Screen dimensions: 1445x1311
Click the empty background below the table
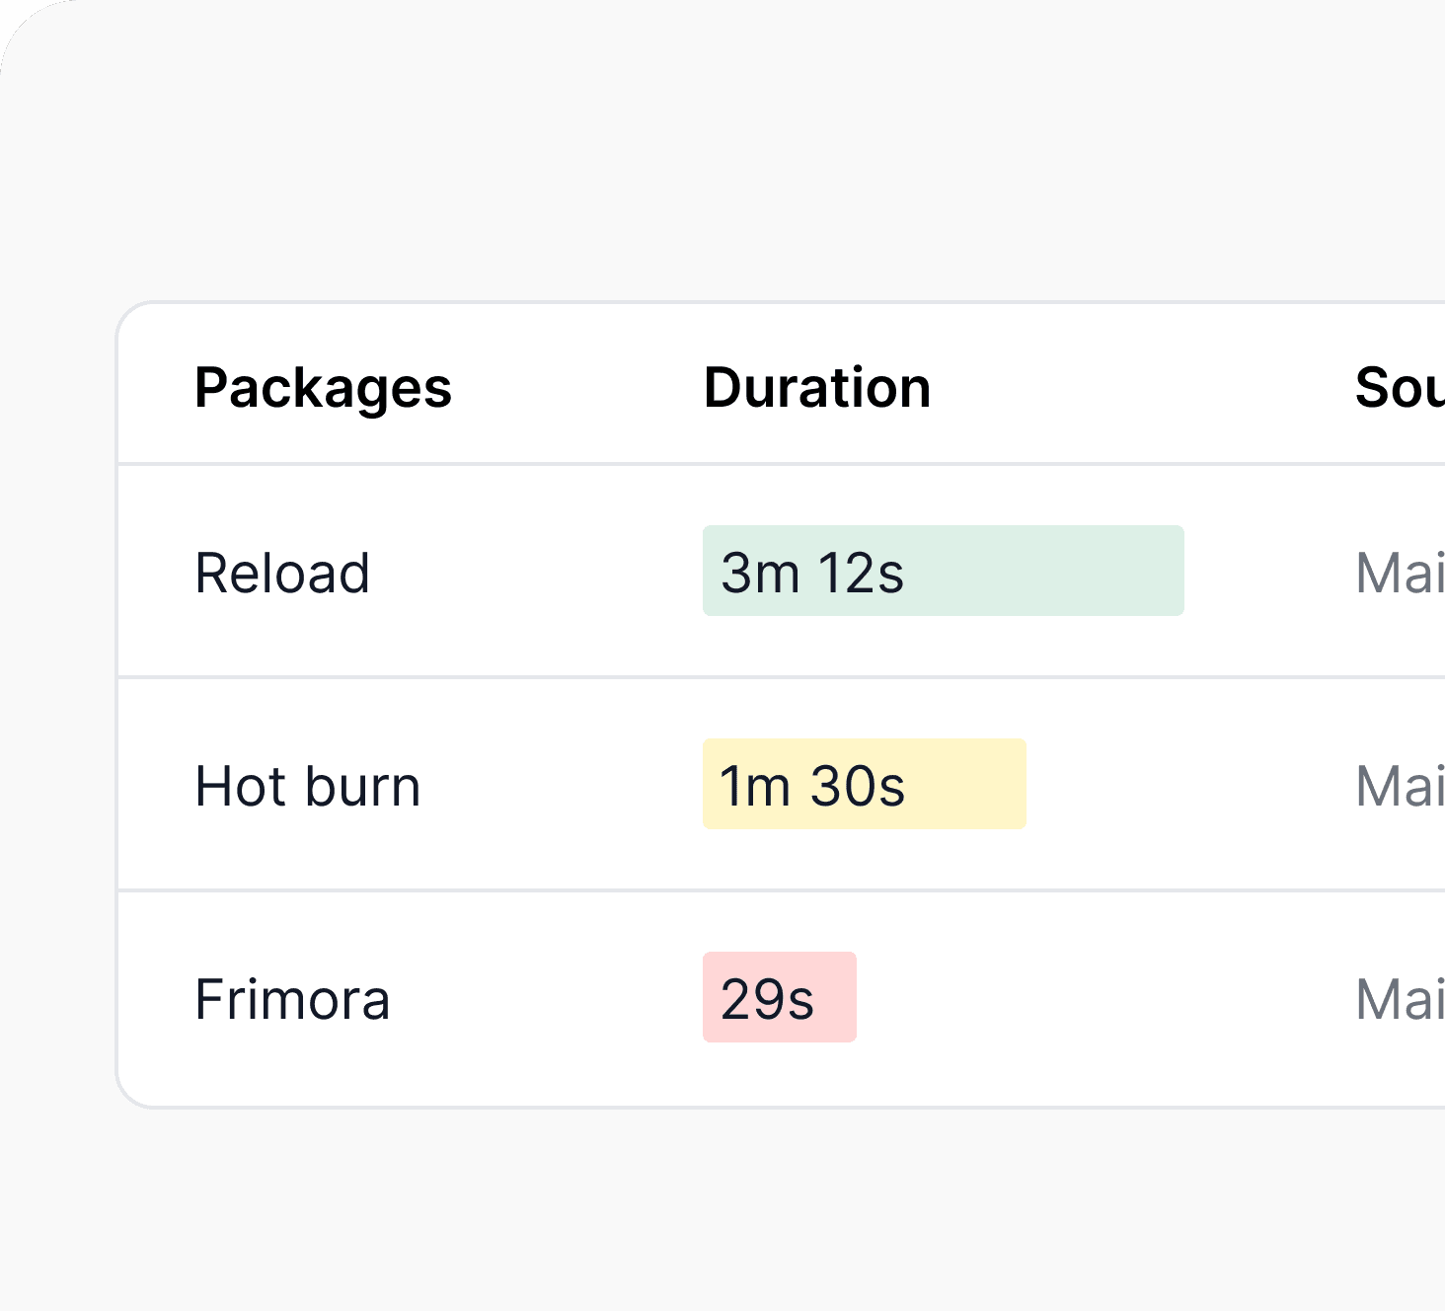coord(691,1214)
